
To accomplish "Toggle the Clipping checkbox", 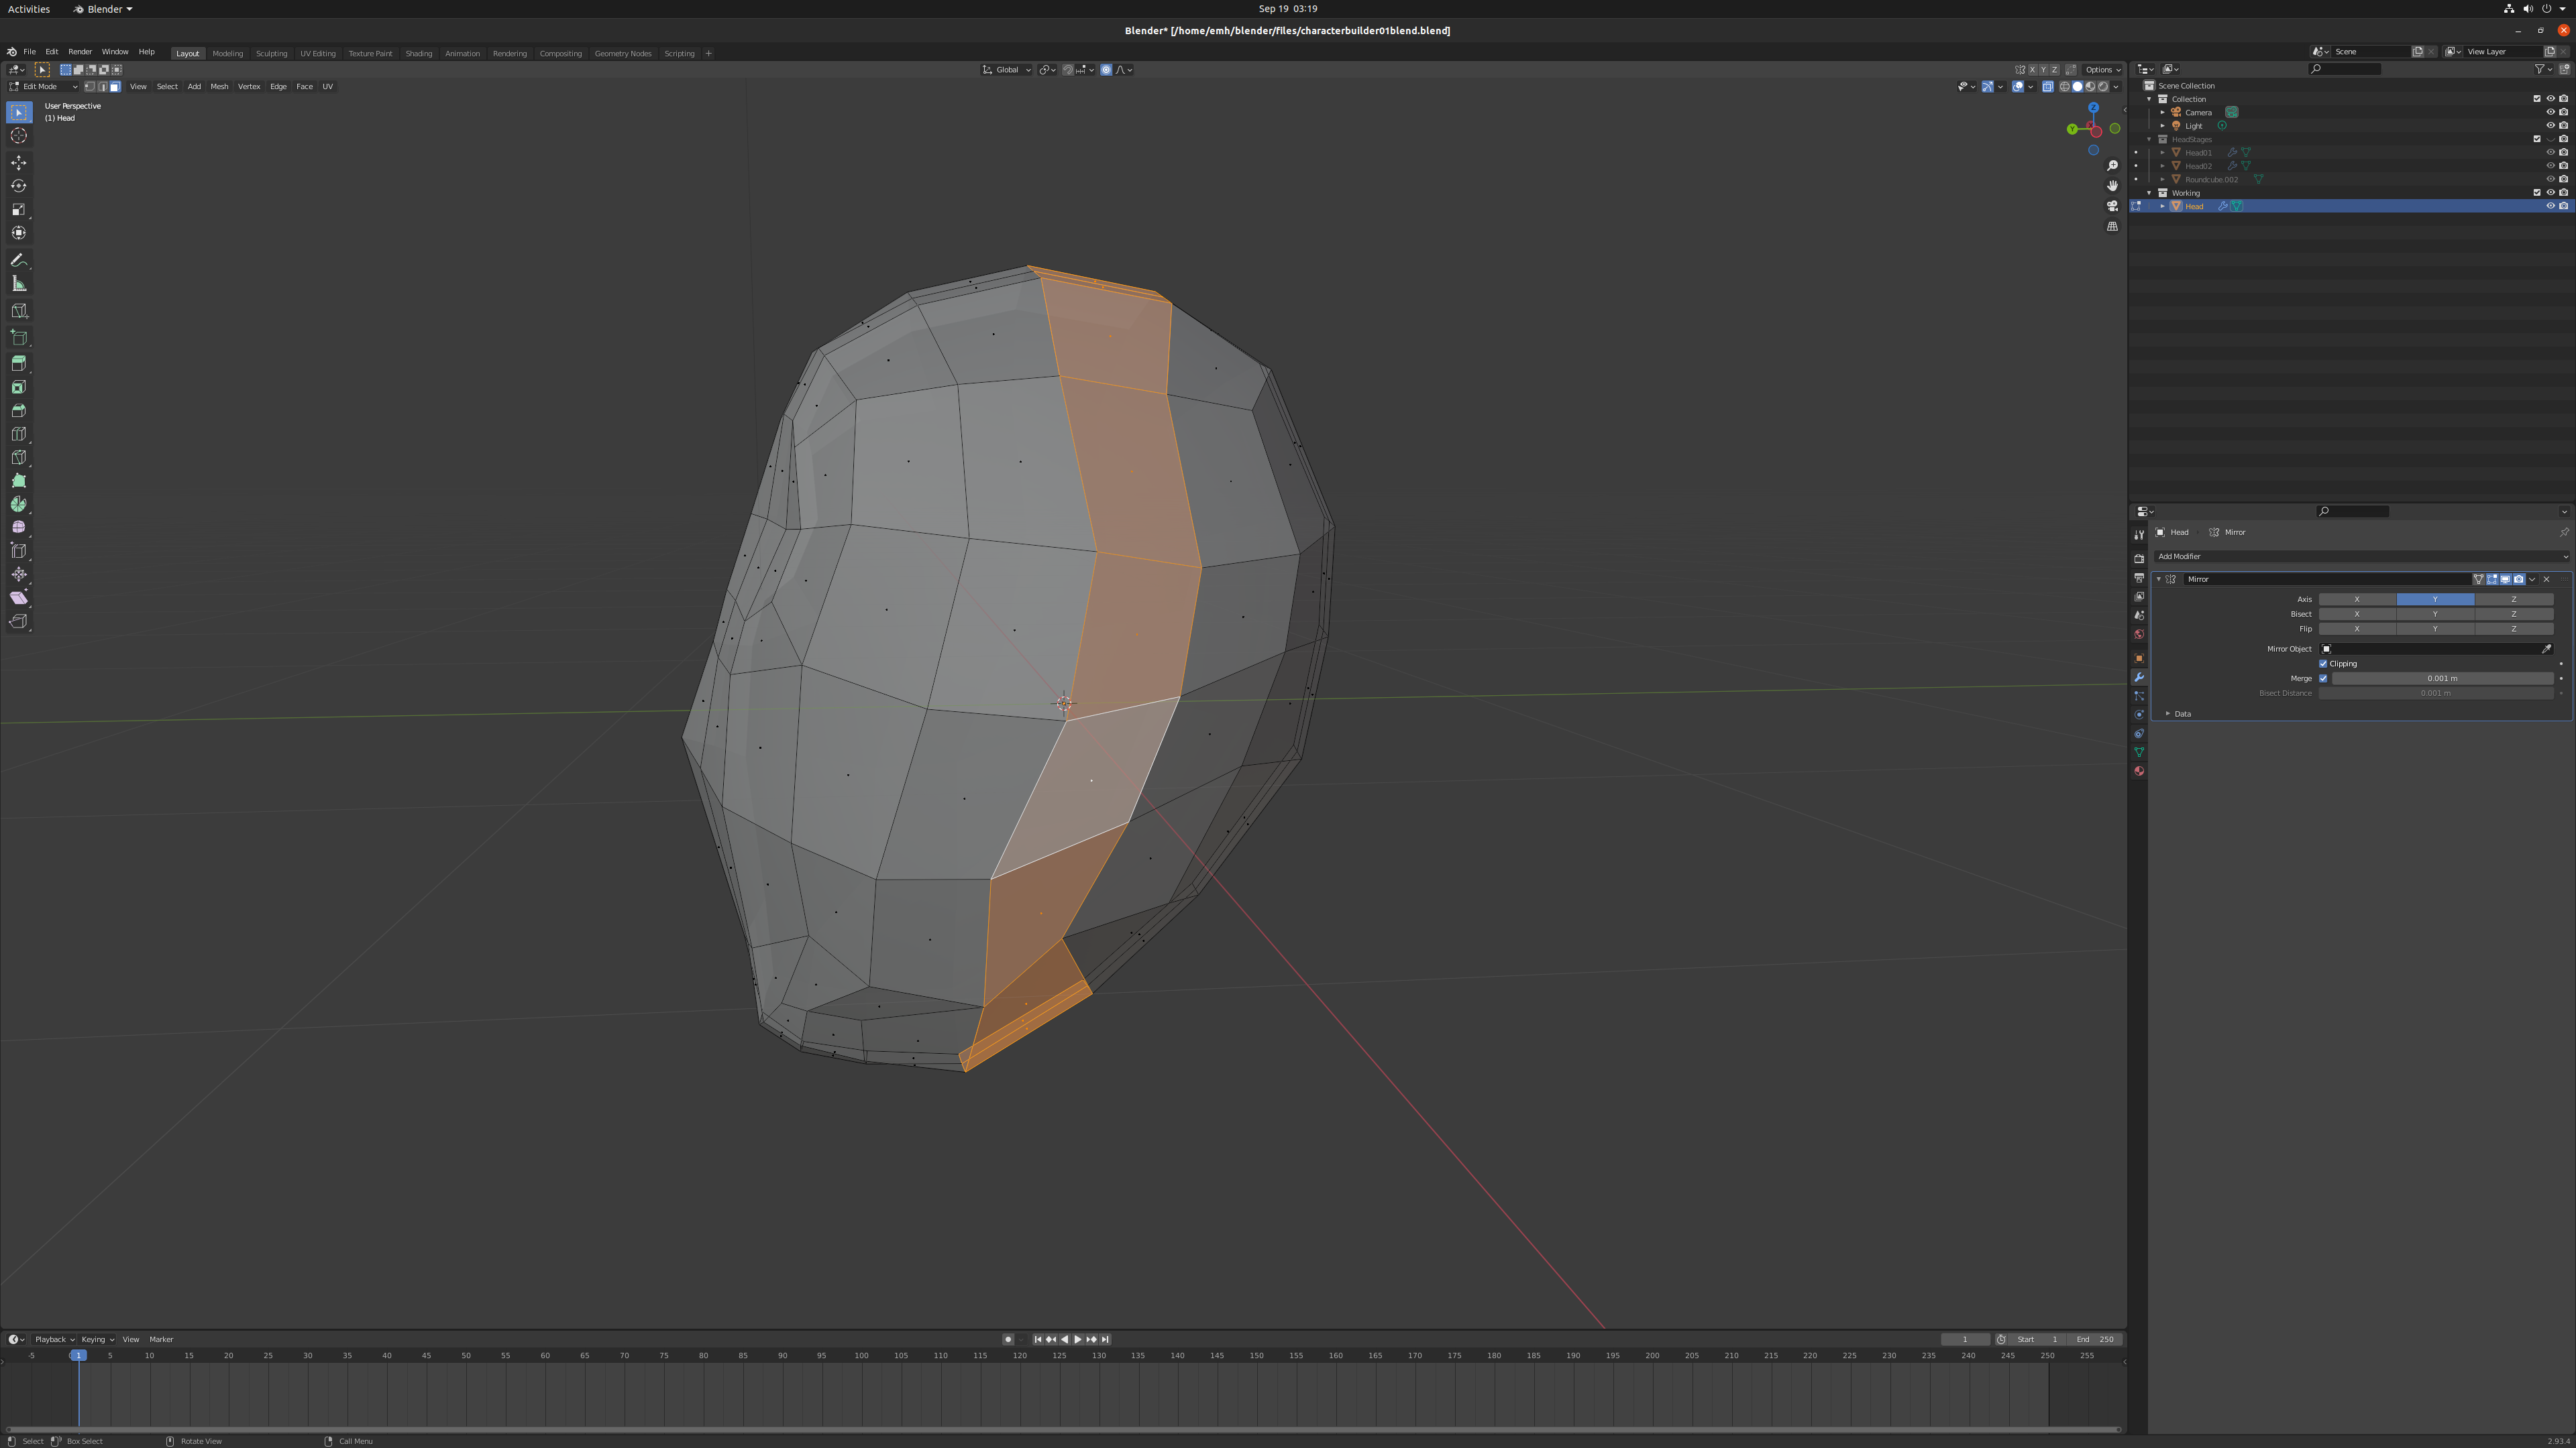I will pyautogui.click(x=2323, y=664).
